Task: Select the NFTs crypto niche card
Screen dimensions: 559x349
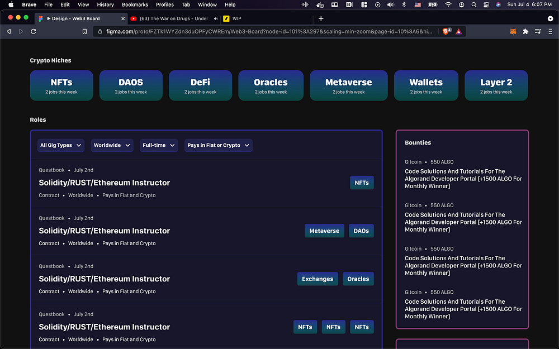Action: pos(61,85)
